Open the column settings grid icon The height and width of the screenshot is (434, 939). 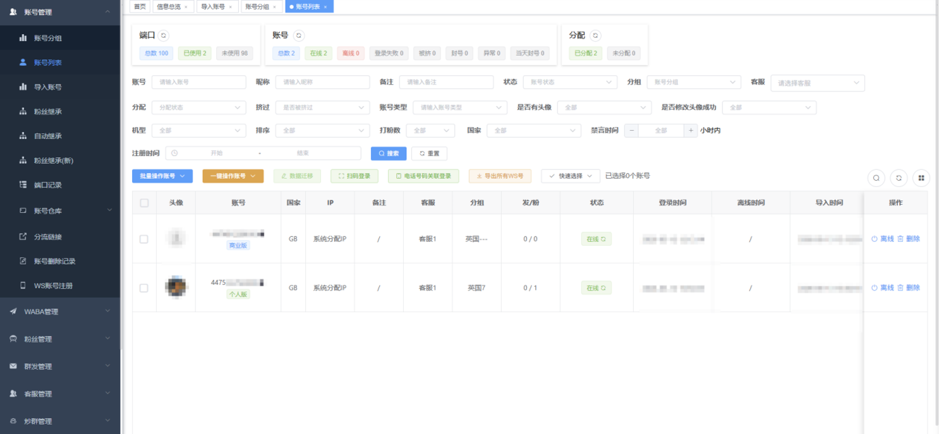click(x=921, y=178)
